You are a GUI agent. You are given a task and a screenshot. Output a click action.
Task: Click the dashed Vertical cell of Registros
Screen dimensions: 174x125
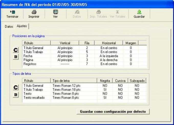[x=65, y=64]
